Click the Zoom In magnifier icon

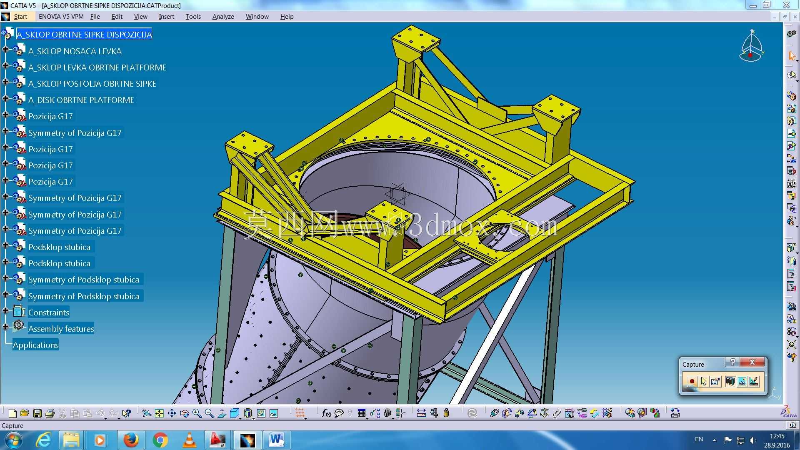[x=197, y=413]
